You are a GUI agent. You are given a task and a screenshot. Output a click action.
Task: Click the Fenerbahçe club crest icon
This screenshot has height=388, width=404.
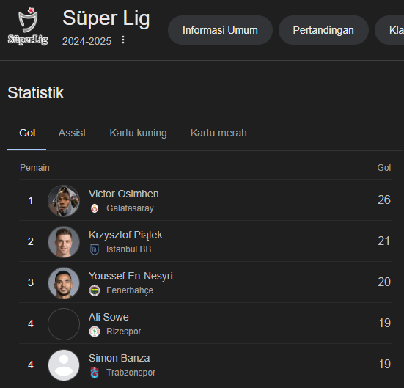[95, 290]
